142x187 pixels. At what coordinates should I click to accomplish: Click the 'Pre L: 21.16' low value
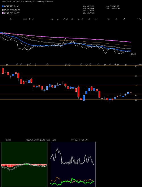point(89,11)
